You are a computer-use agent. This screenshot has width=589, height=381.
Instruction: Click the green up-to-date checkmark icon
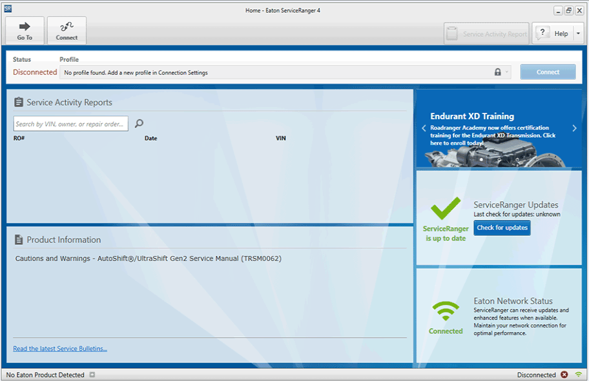pos(446,208)
